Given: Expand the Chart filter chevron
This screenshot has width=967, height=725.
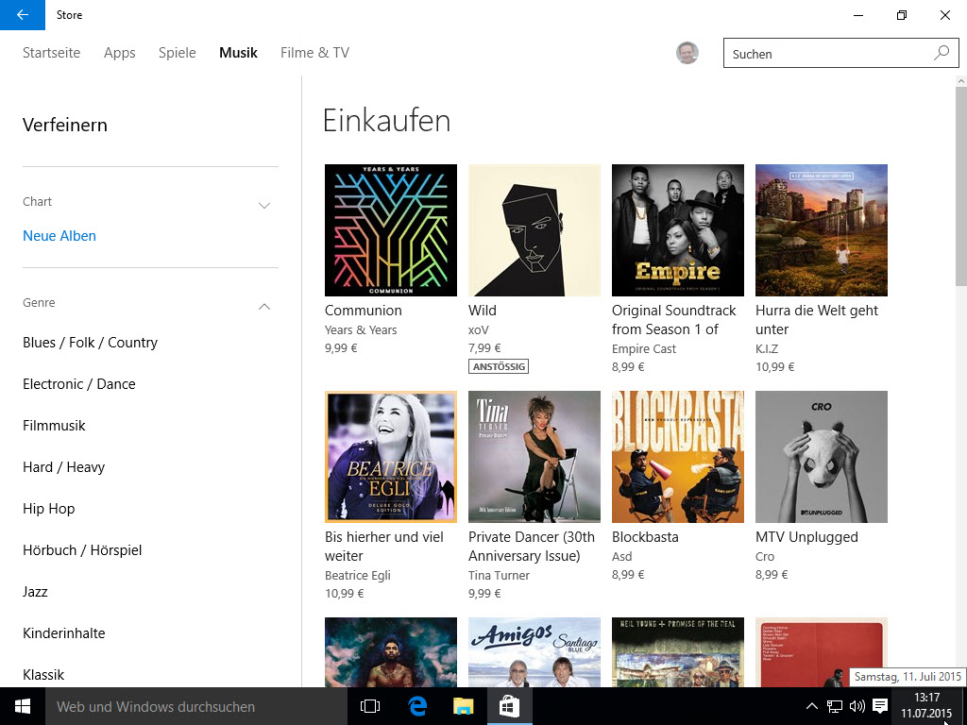Looking at the screenshot, I should point(264,205).
